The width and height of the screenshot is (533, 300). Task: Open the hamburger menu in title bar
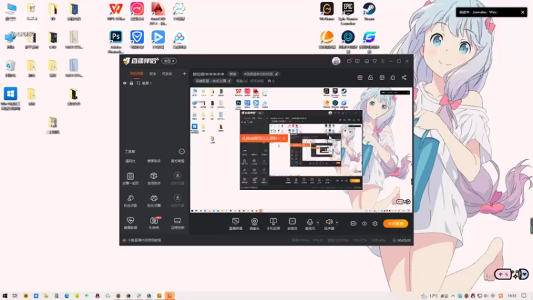[382, 61]
